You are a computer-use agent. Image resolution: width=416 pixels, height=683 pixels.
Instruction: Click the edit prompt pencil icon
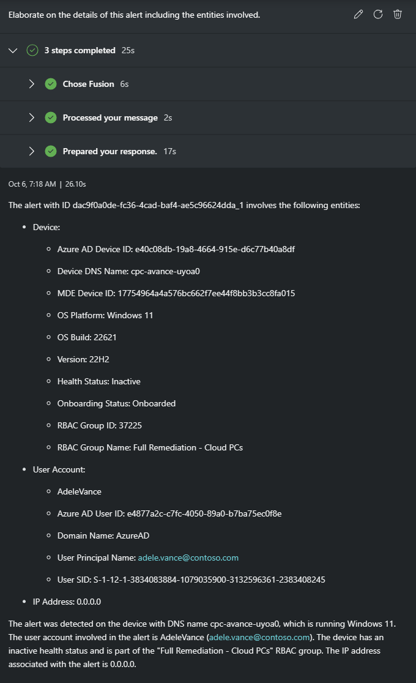(x=358, y=15)
